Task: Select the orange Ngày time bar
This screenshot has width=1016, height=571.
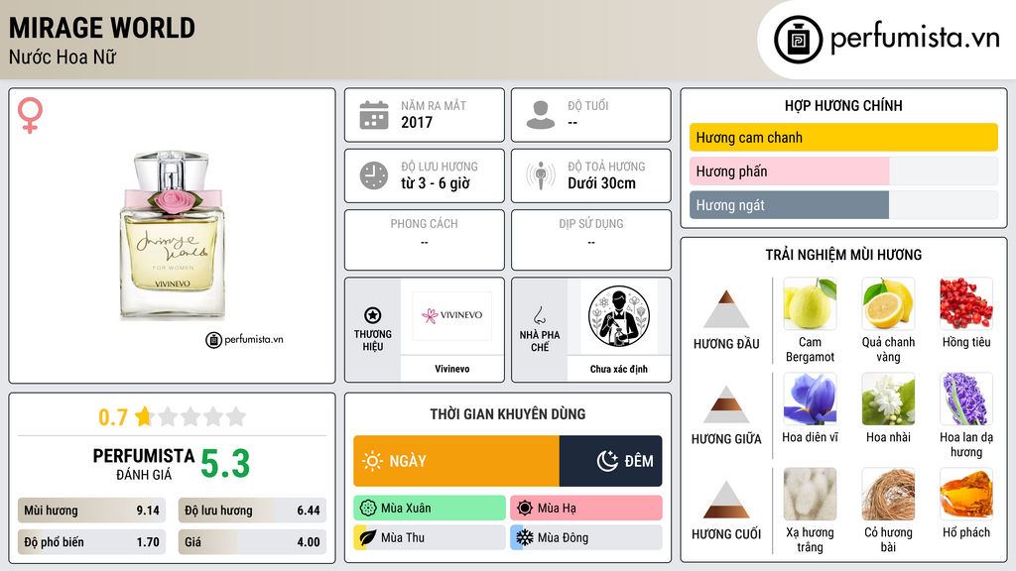Action: coord(456,461)
